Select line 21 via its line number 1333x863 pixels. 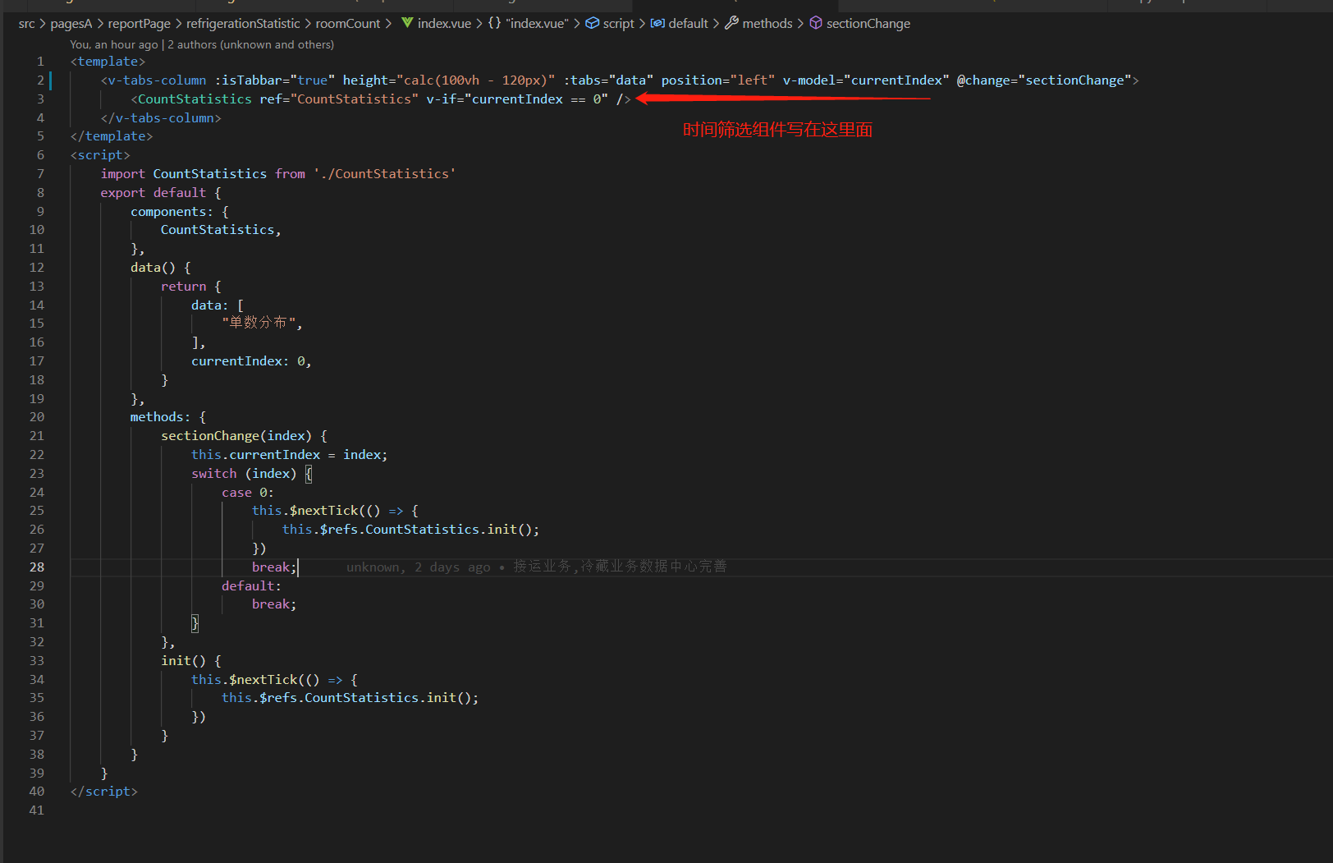coord(37,436)
